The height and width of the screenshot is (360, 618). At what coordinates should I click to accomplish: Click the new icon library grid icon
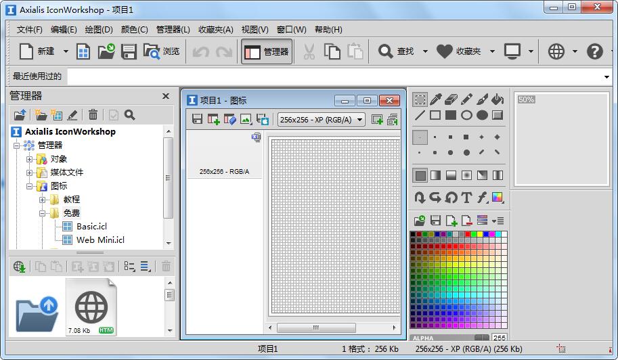pos(83,51)
